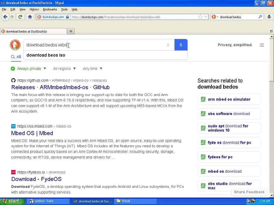The image size is (274, 205).
Task: Open the Help menu
Action: click(74, 9)
